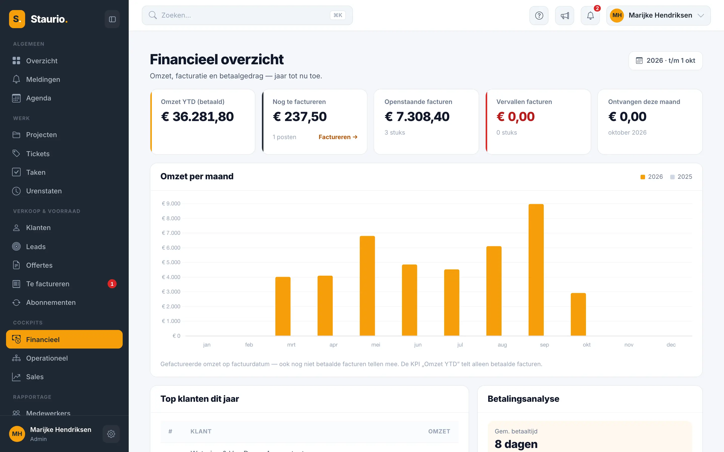Open the Offertes page
This screenshot has width=724, height=452.
[64, 265]
